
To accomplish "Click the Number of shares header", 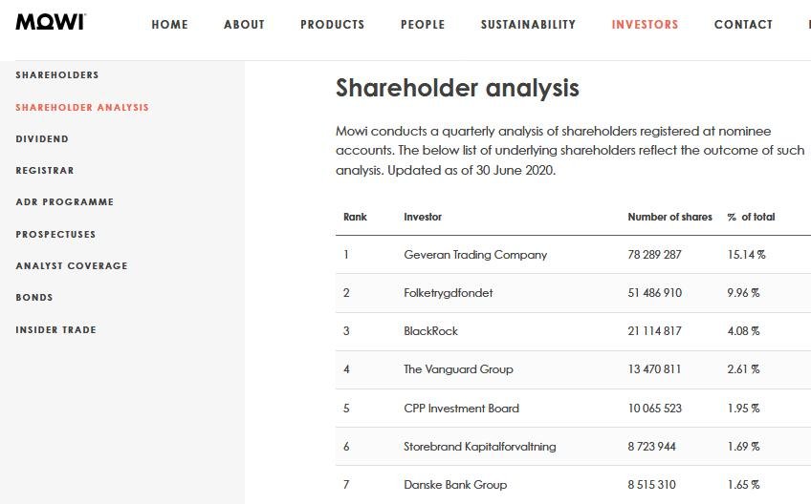I will tap(669, 218).
